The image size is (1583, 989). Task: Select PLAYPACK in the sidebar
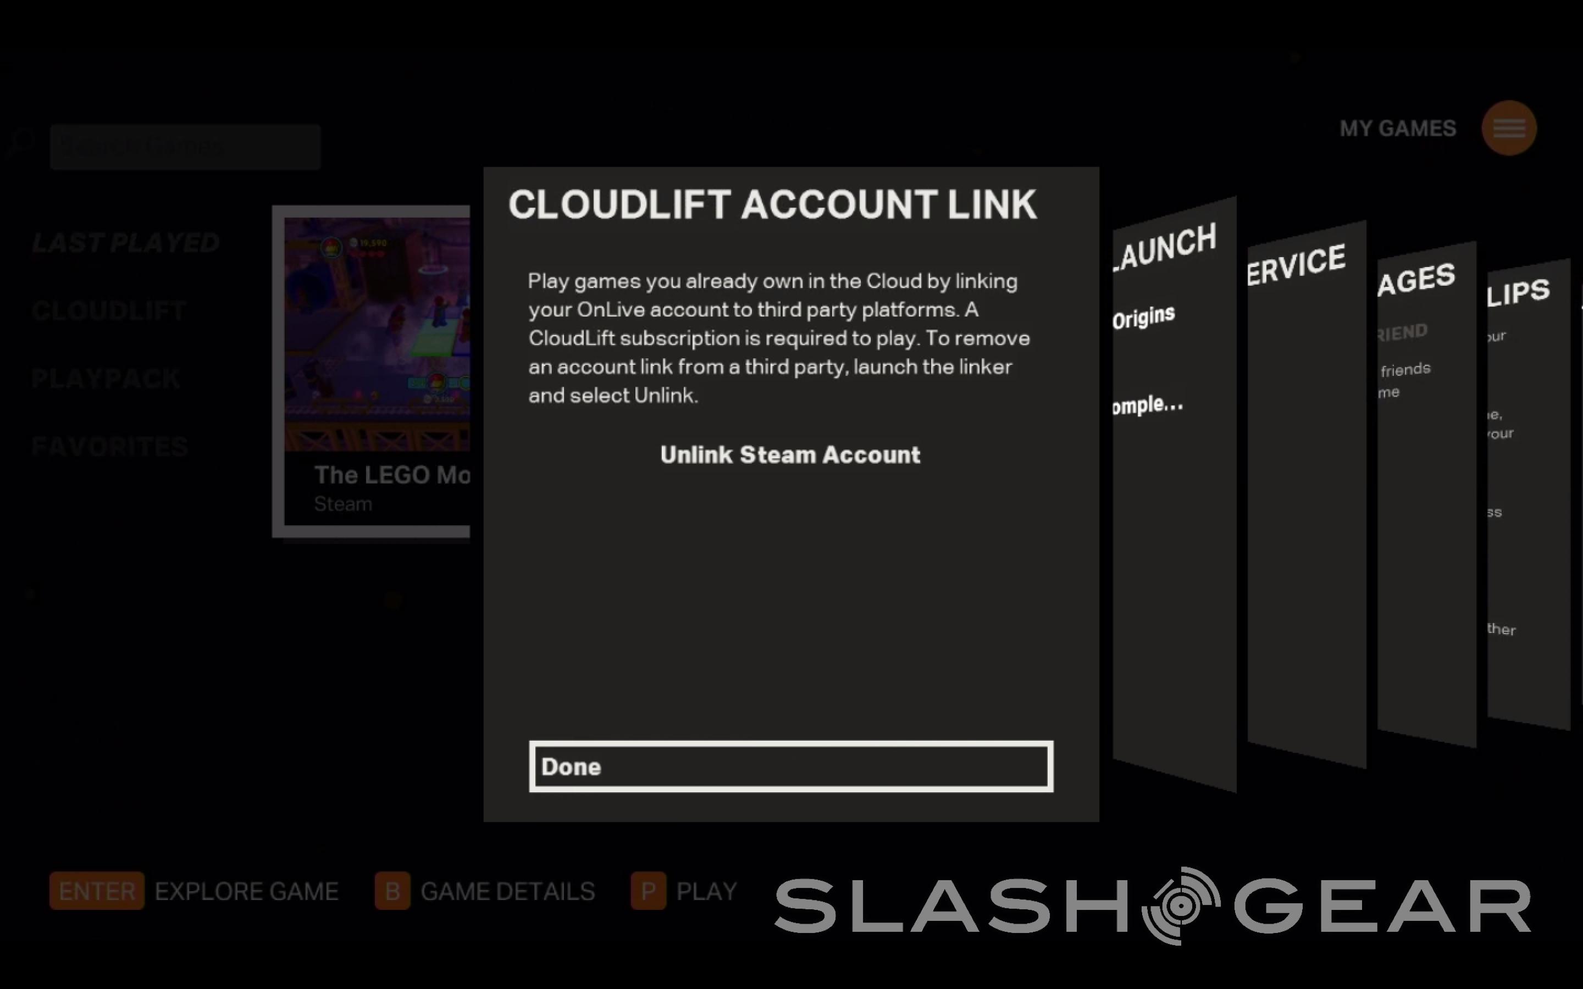point(106,379)
